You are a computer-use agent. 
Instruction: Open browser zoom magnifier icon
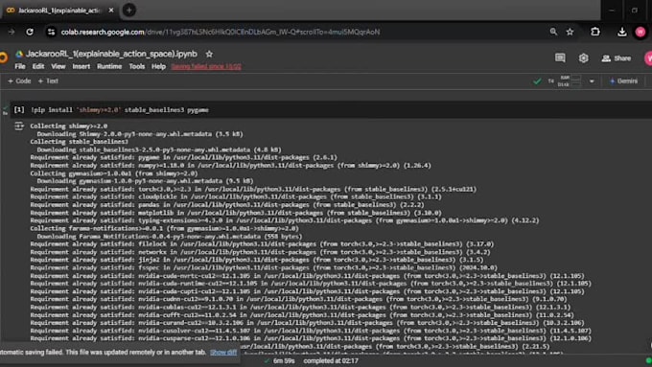click(x=553, y=32)
